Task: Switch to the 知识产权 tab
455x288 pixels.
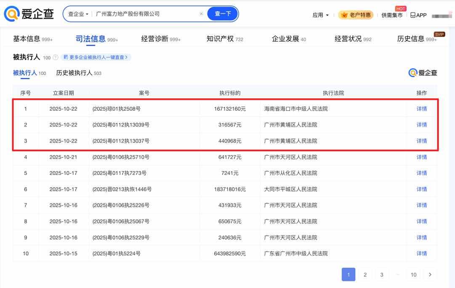Action: (x=225, y=39)
